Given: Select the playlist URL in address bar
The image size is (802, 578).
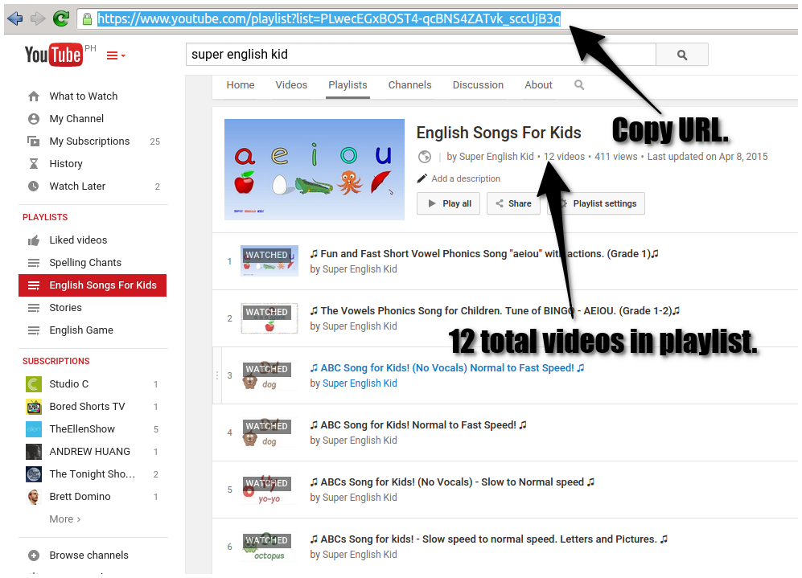Looking at the screenshot, I should pyautogui.click(x=329, y=19).
